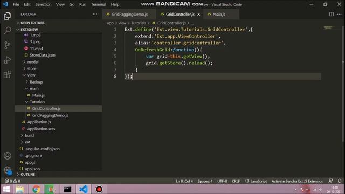
Task: Open the Go menu
Action: [72, 4]
